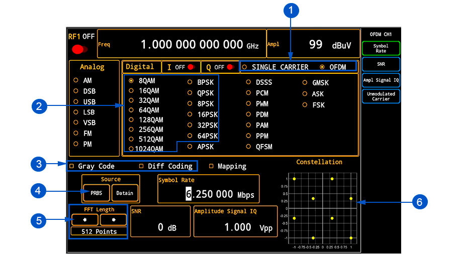Toggle the RF1 output switch
The width and height of the screenshot is (461, 254).
coord(79,49)
